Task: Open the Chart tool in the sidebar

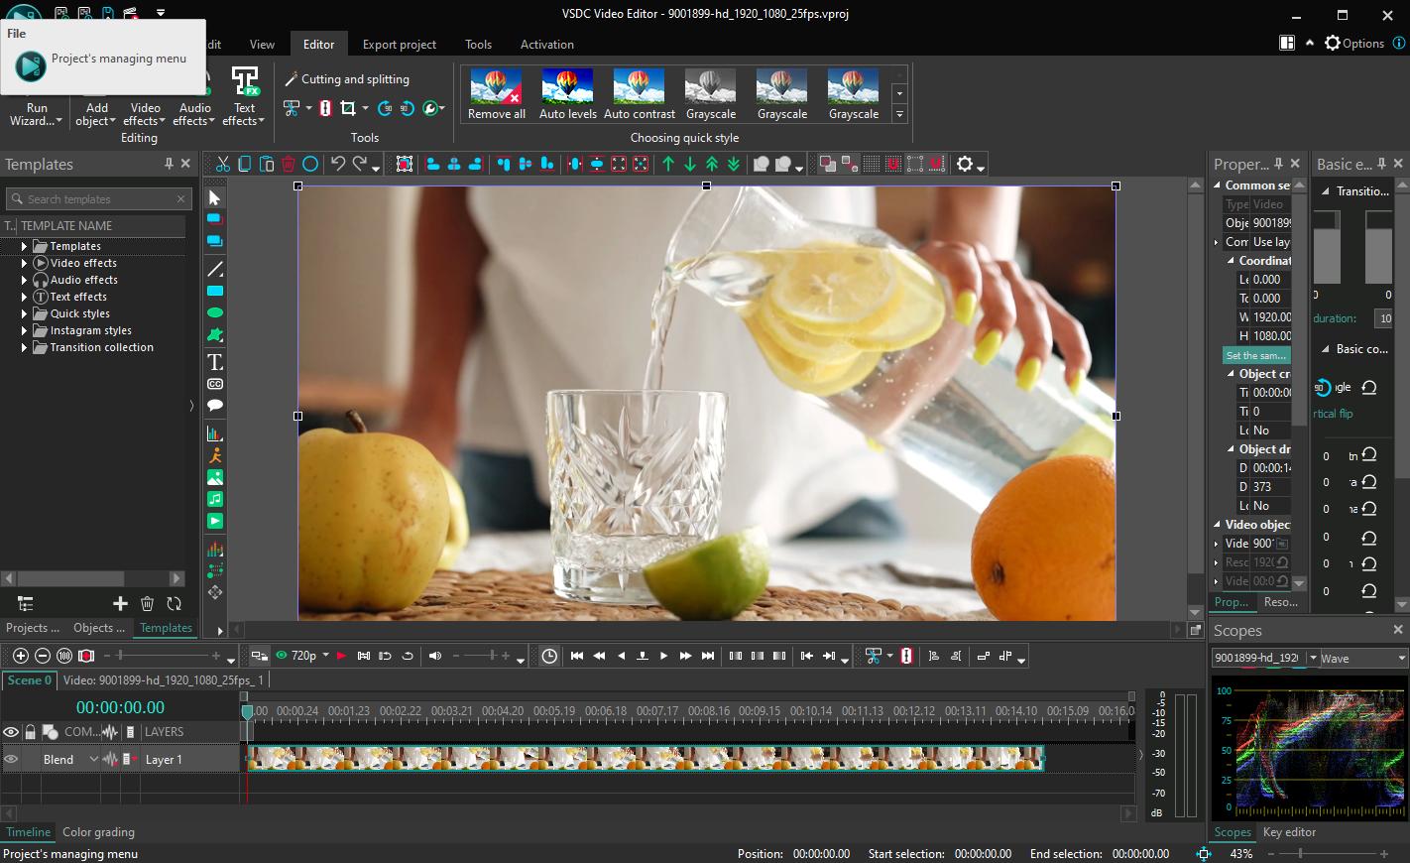Action: click(x=214, y=432)
